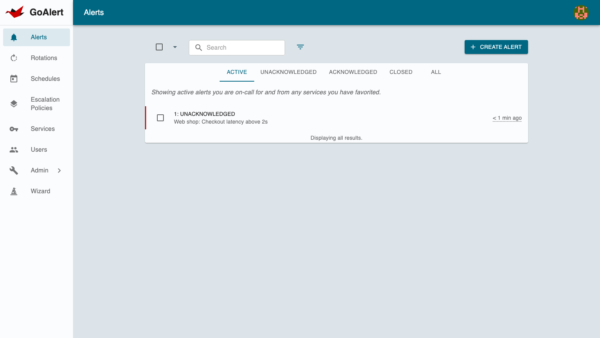Viewport: 600px width, 338px height.
Task: Open the user avatar menu
Action: [581, 13]
